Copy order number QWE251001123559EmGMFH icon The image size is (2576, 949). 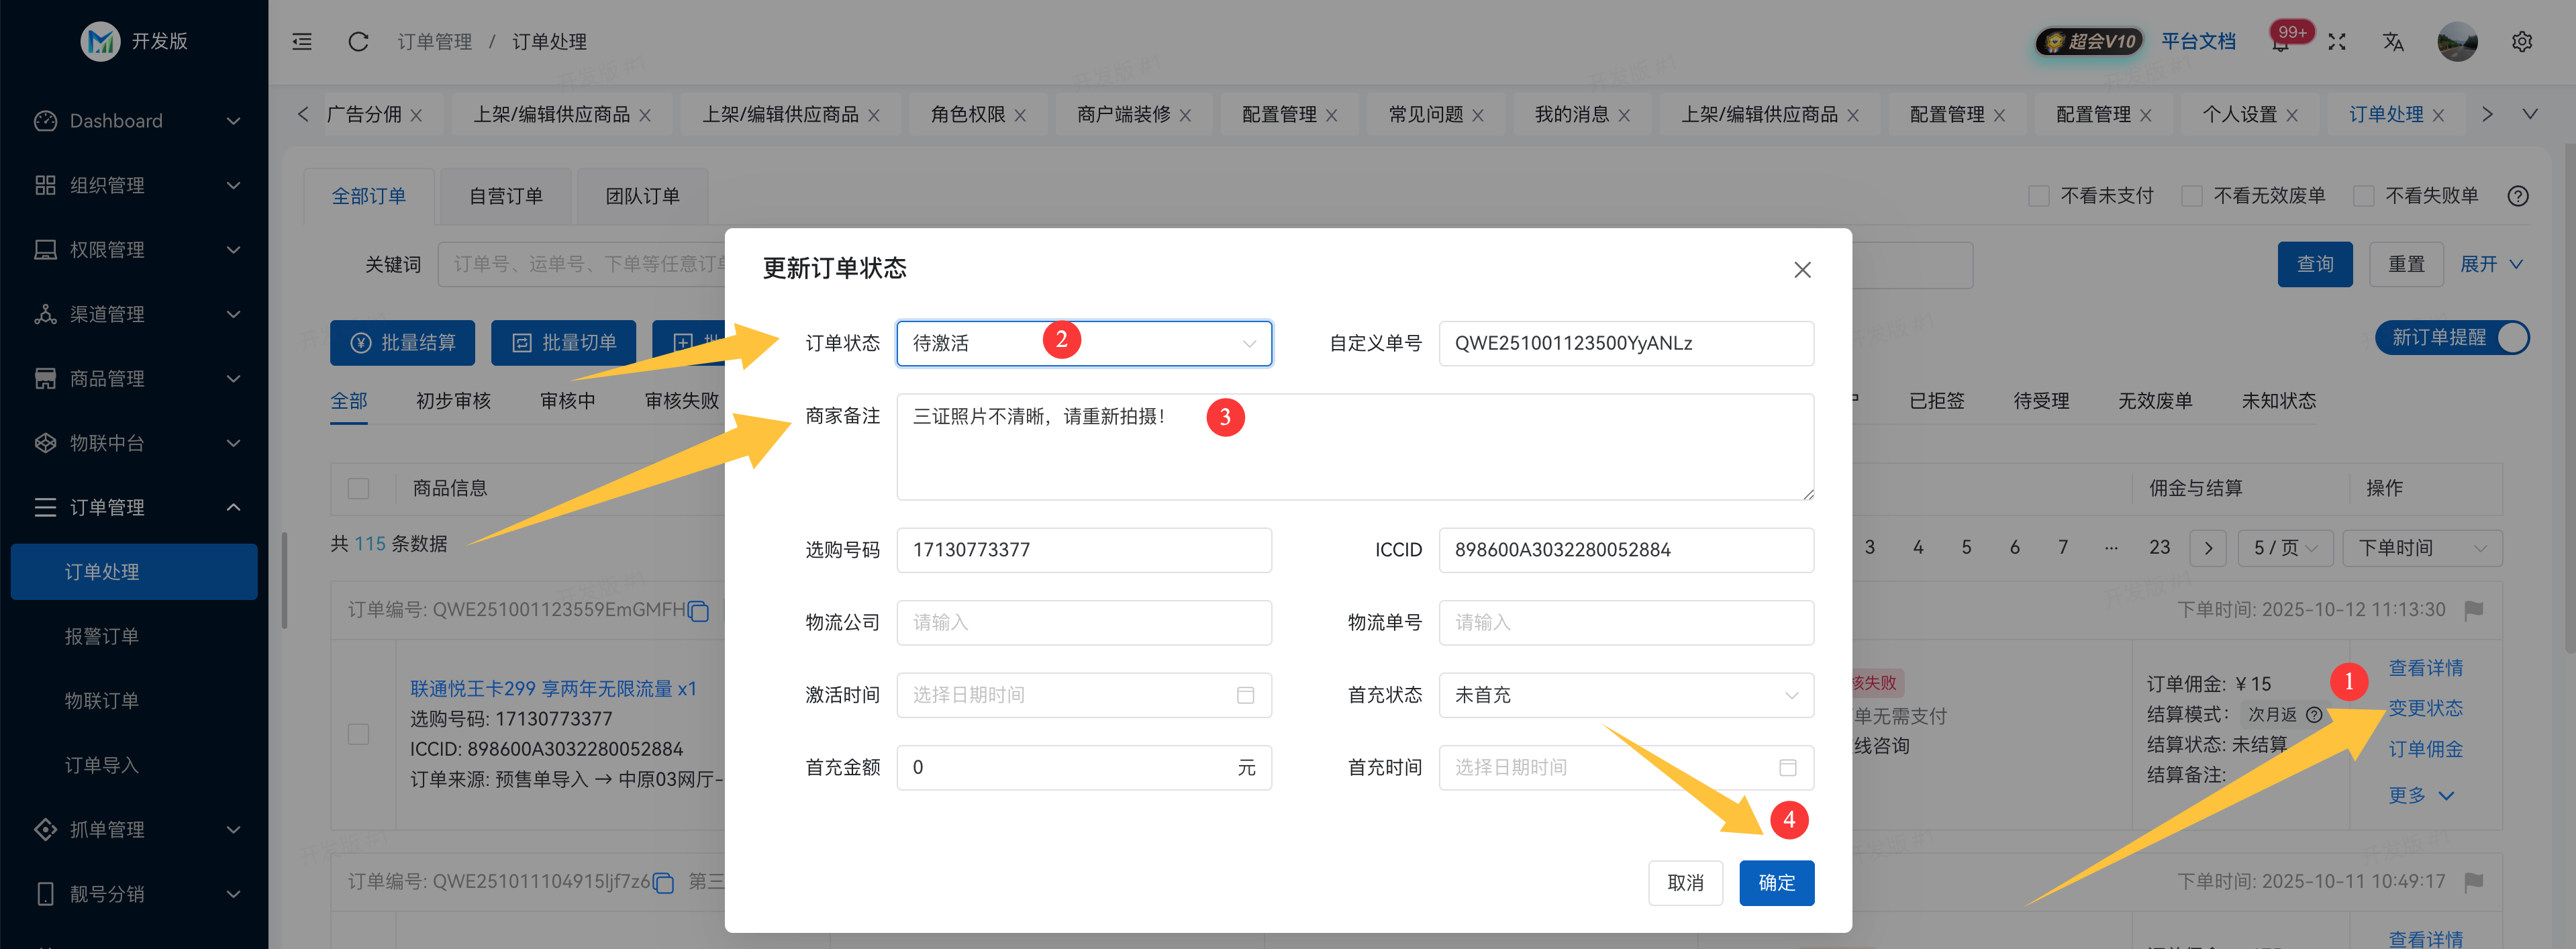(699, 611)
